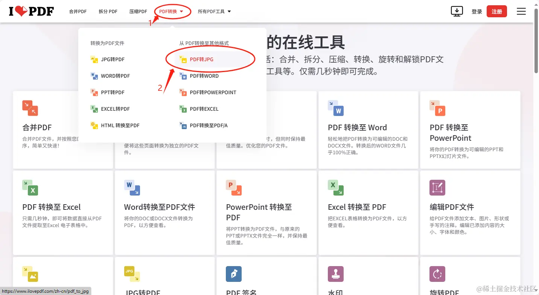Open 合并PDF in the top navigation
This screenshot has width=539, height=295.
tap(78, 12)
